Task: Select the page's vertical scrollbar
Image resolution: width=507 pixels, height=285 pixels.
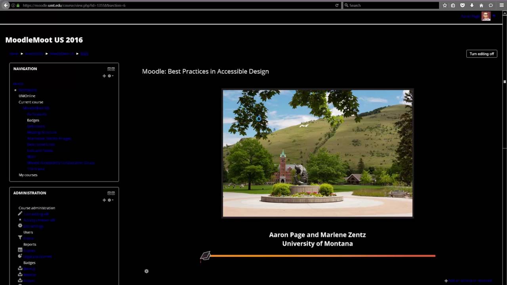Action: [505, 82]
